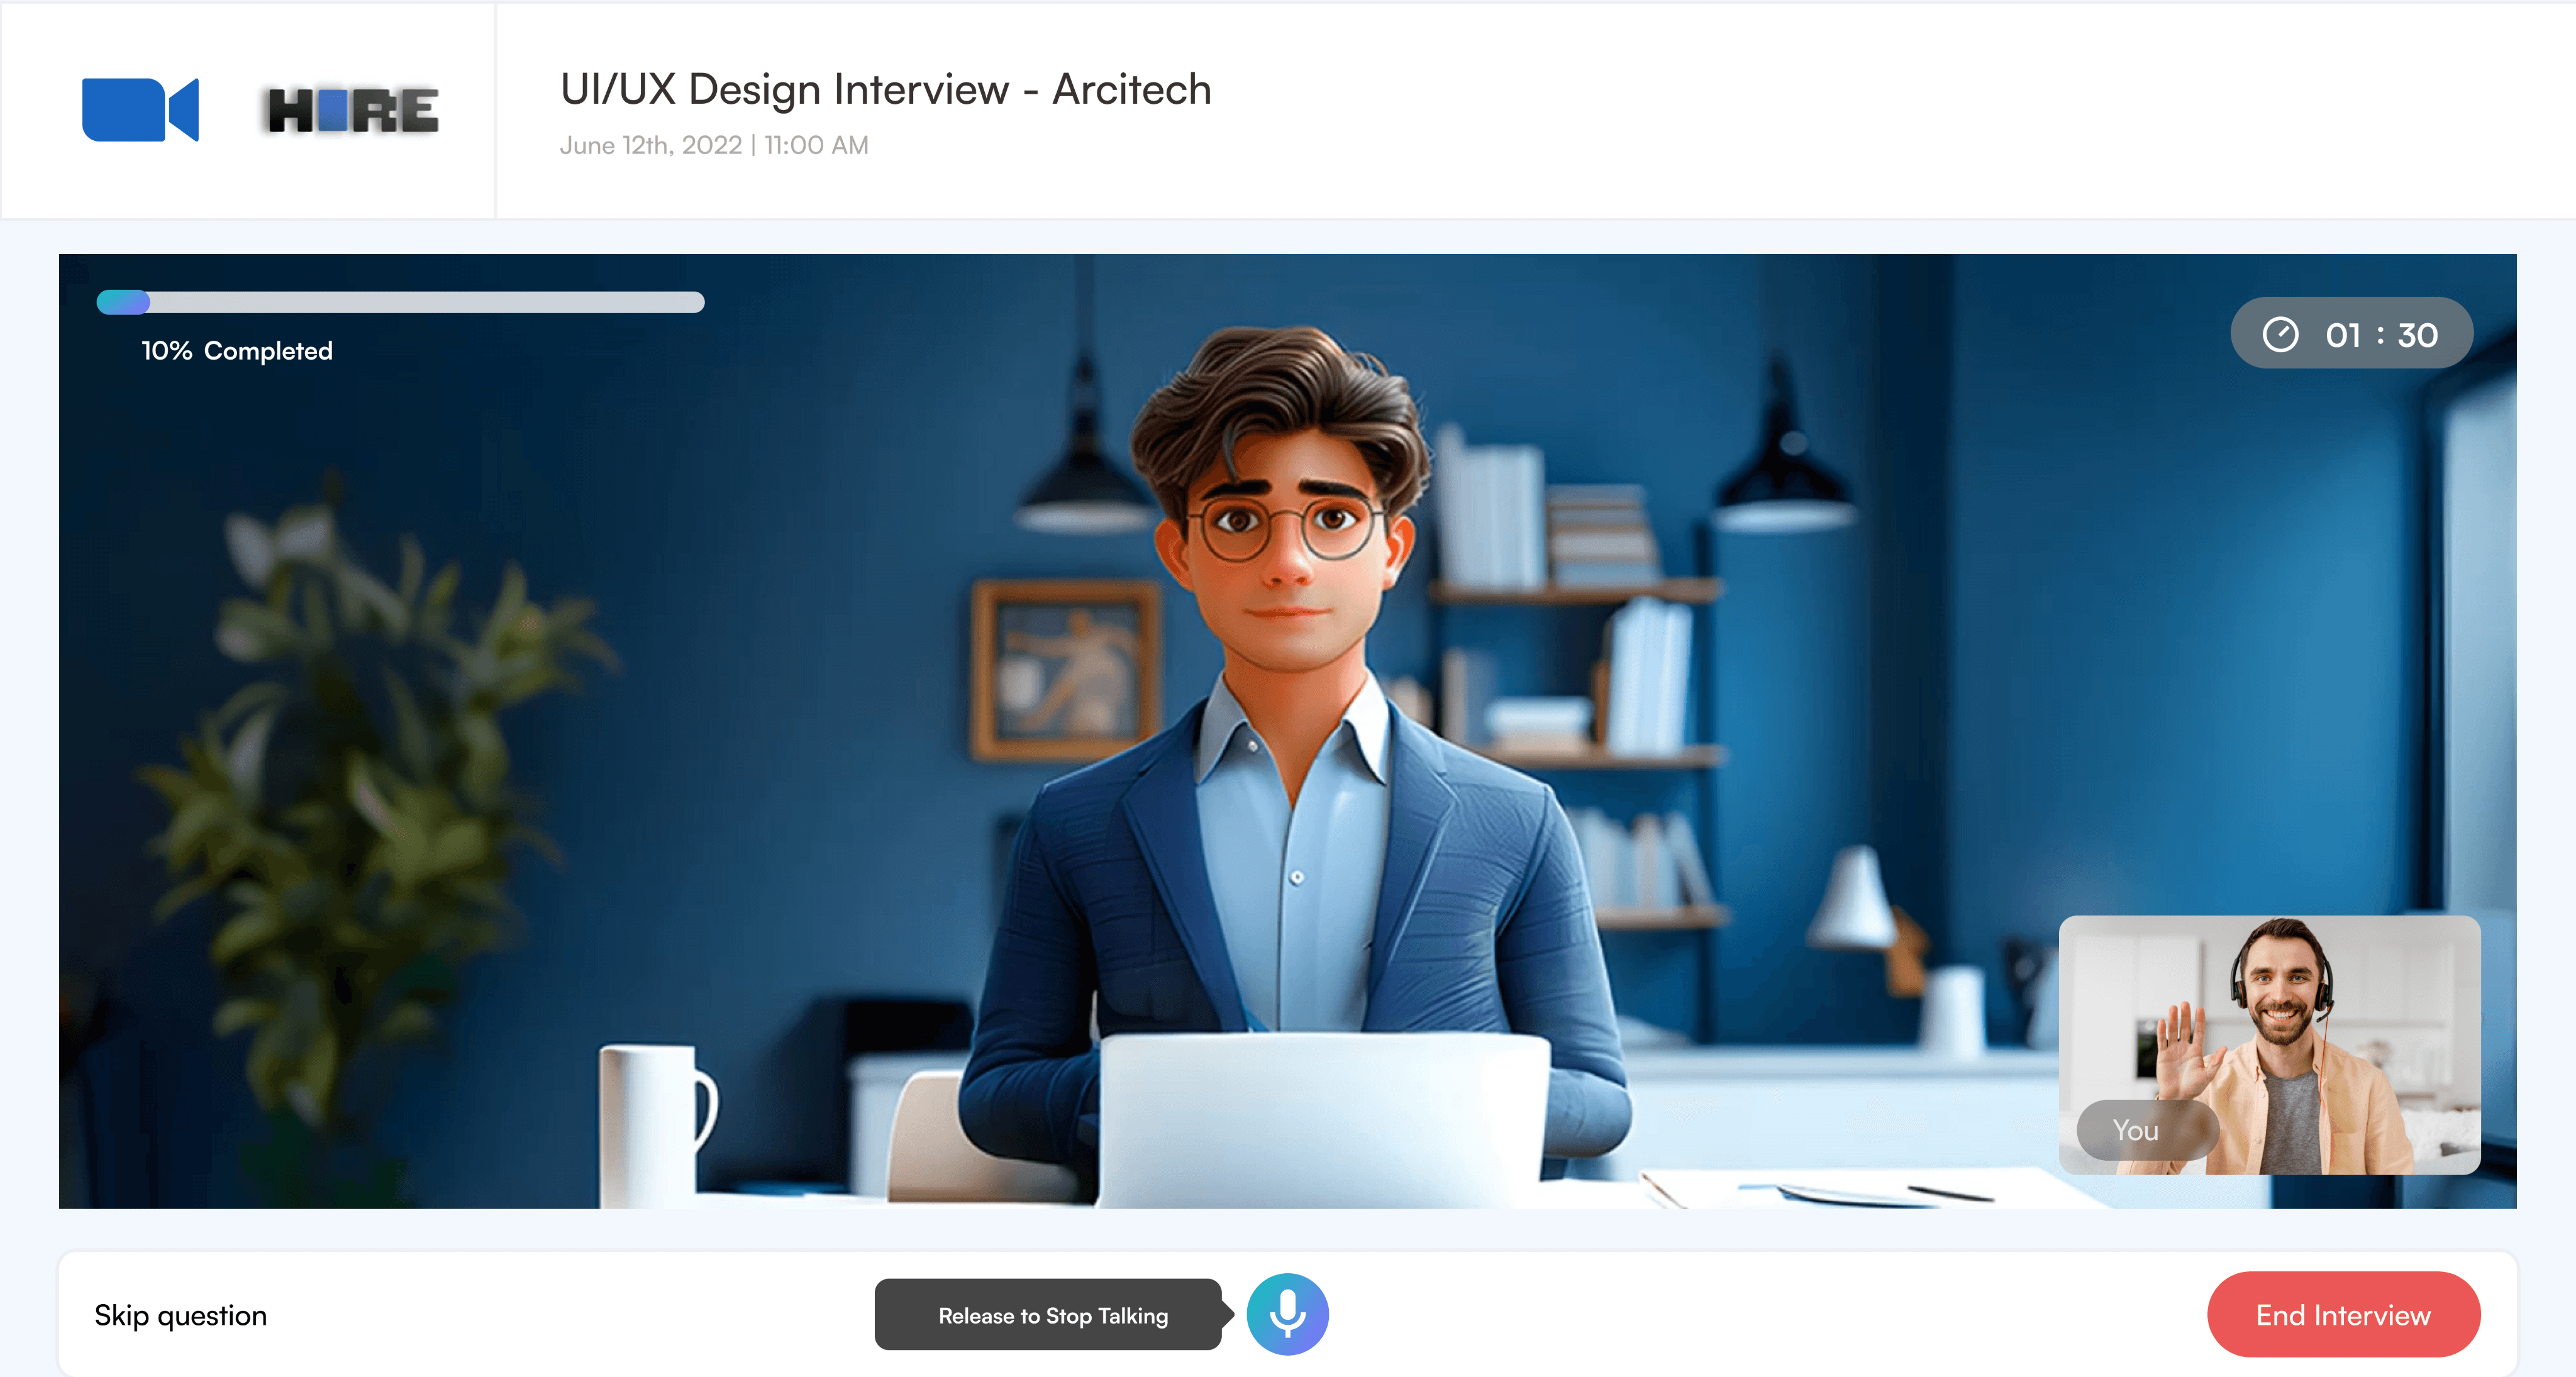Skip the current question
Image resolution: width=2576 pixels, height=1377 pixels.
(181, 1315)
